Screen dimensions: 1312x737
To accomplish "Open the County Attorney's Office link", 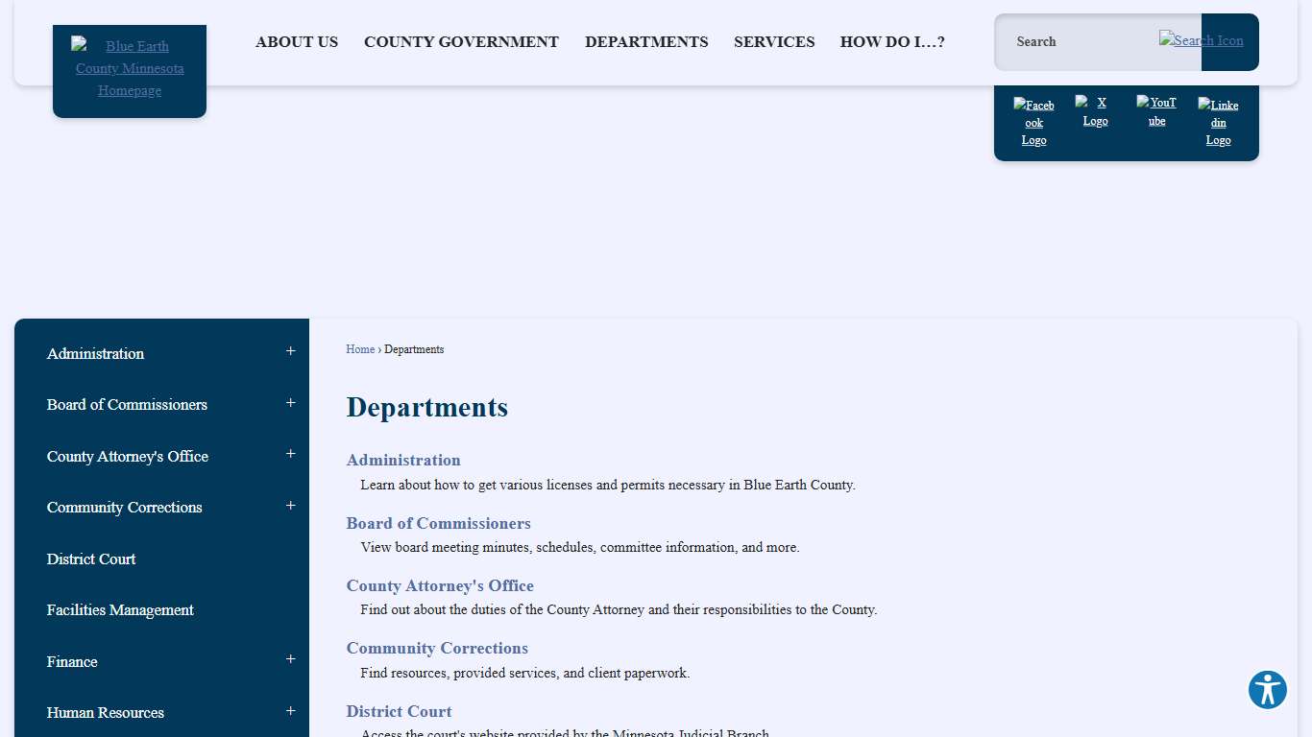I will pos(440,585).
